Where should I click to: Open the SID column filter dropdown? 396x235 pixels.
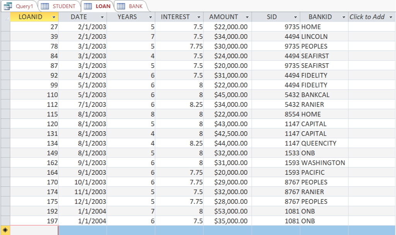click(295, 17)
